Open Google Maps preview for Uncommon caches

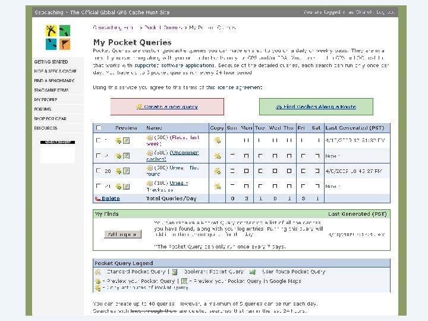(x=126, y=156)
